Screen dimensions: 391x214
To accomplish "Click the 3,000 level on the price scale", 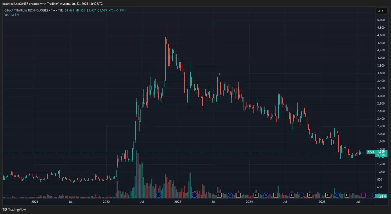I will [381, 96].
